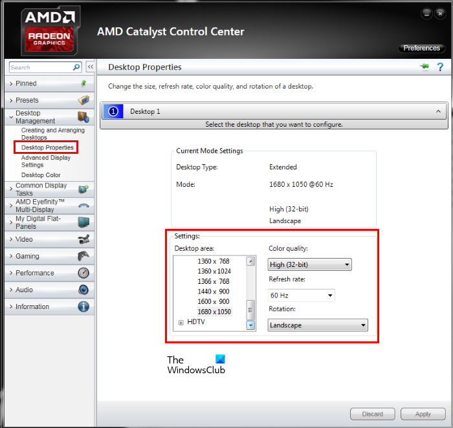The height and width of the screenshot is (428, 453).
Task: Click the Information circle icon
Action: tap(83, 306)
